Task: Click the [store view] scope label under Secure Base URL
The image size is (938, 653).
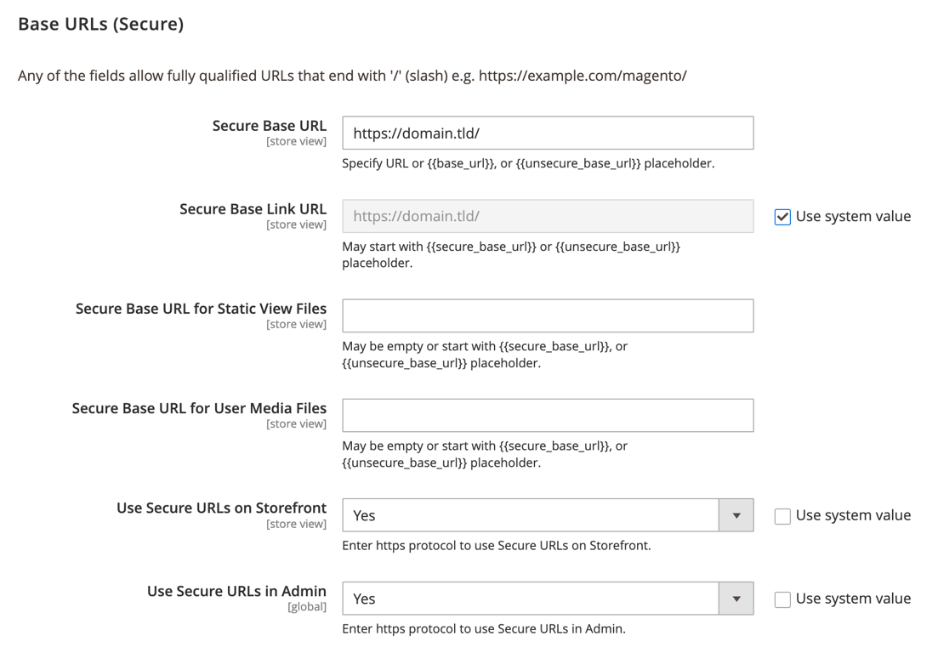Action: (297, 140)
